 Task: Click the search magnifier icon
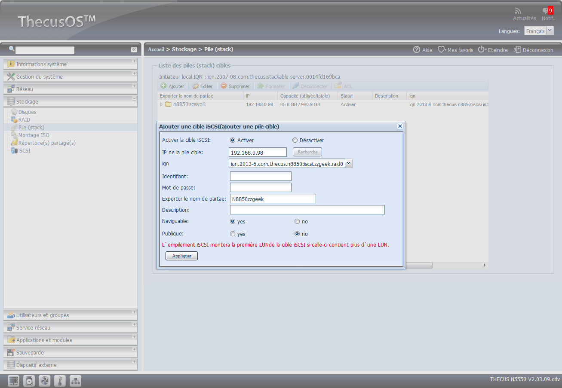click(12, 49)
